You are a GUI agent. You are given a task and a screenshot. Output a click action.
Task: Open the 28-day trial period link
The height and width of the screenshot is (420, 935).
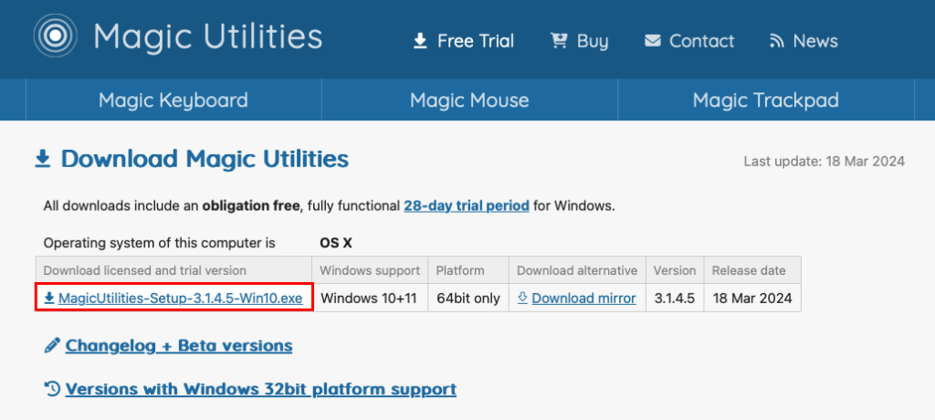[x=466, y=206]
